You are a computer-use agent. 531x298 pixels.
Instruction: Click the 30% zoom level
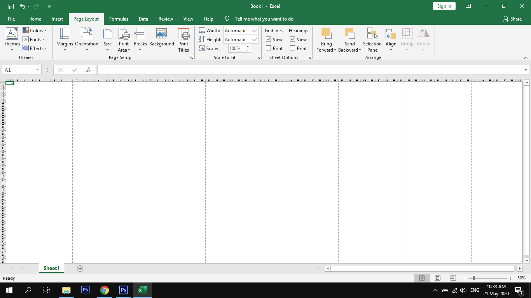click(x=521, y=278)
